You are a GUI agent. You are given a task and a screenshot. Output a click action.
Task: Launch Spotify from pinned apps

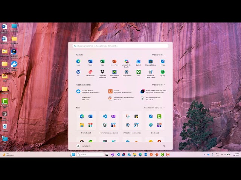point(163,73)
